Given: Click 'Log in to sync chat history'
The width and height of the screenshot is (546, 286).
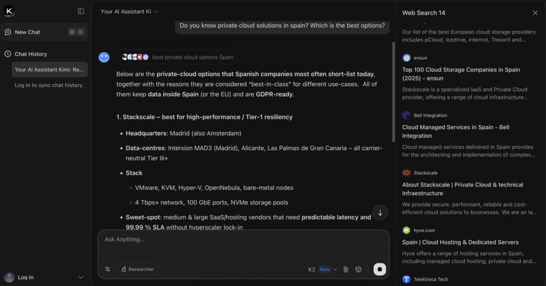Looking at the screenshot, I should [49, 85].
